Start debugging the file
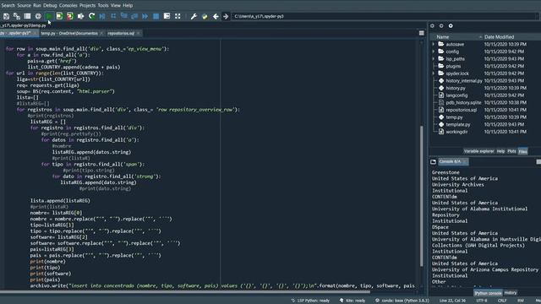 coord(102,16)
